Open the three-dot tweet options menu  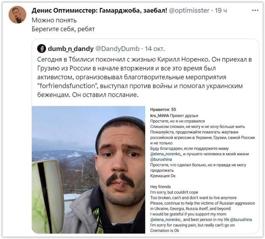pos(255,11)
